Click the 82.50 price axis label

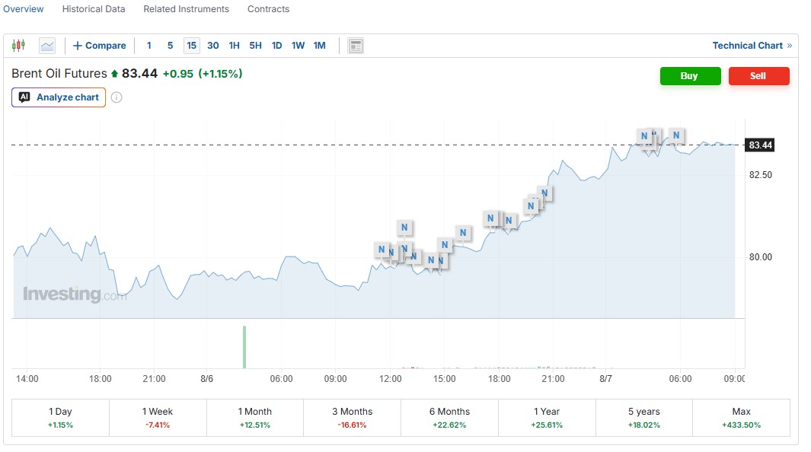(760, 174)
